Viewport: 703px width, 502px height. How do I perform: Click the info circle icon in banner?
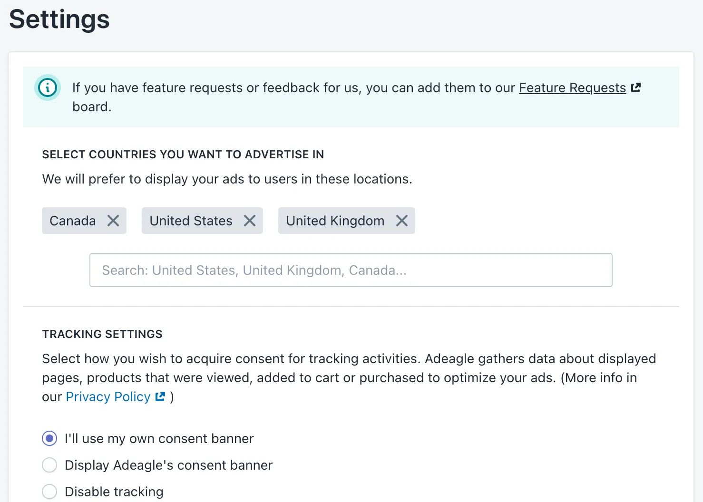[48, 87]
